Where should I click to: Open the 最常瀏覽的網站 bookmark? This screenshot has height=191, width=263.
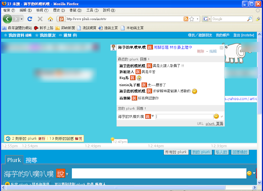17,28
